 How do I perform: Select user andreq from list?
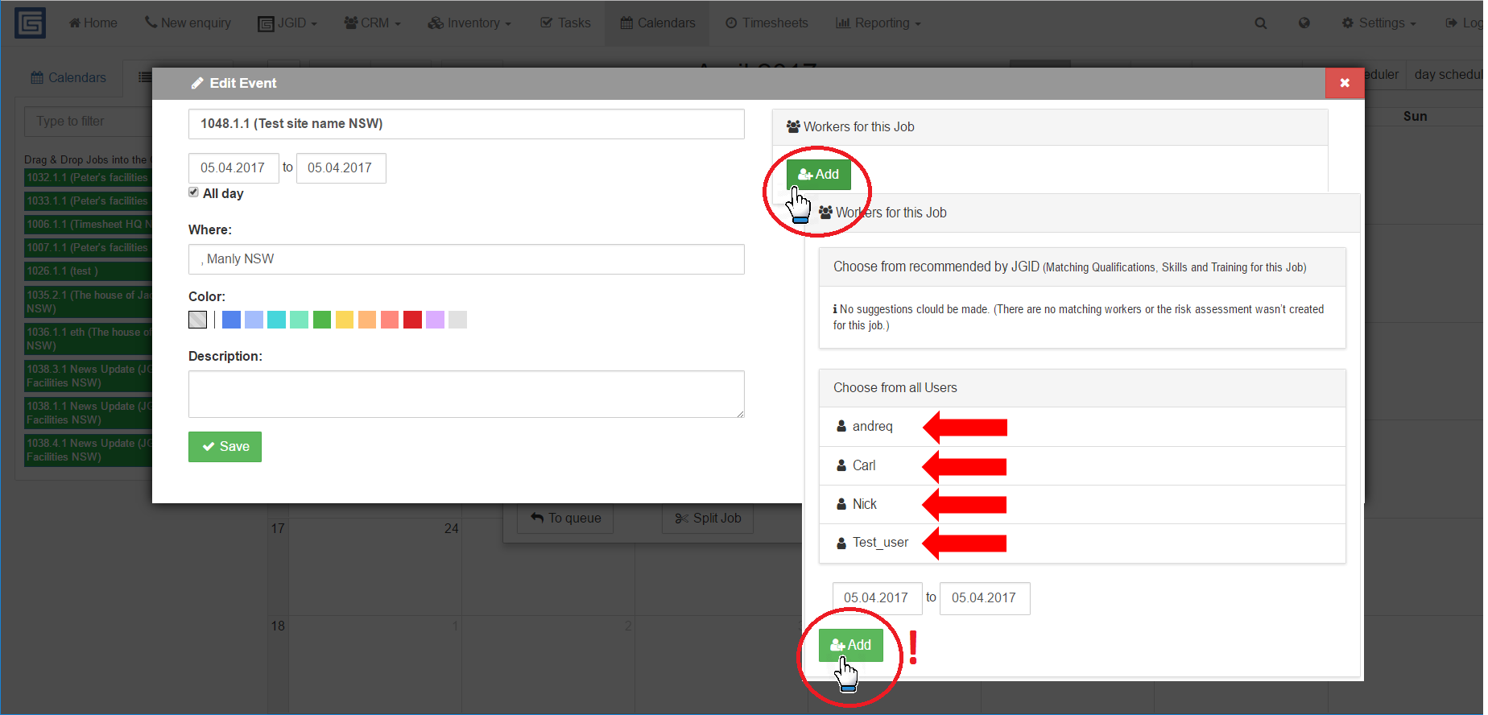pos(1082,427)
